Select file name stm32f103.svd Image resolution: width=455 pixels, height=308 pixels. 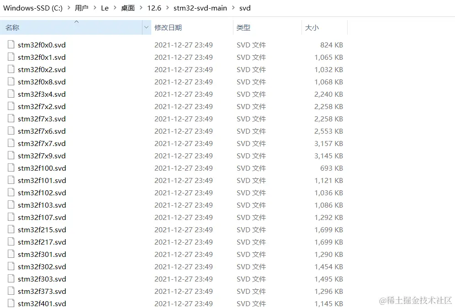tap(42, 205)
